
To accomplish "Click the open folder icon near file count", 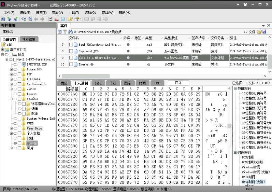I will click(259, 32).
